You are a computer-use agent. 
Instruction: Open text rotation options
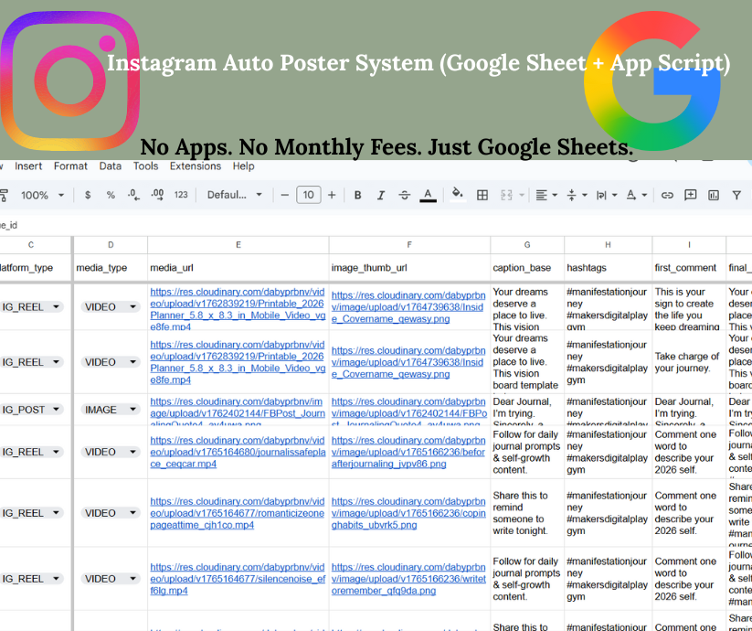click(x=637, y=196)
